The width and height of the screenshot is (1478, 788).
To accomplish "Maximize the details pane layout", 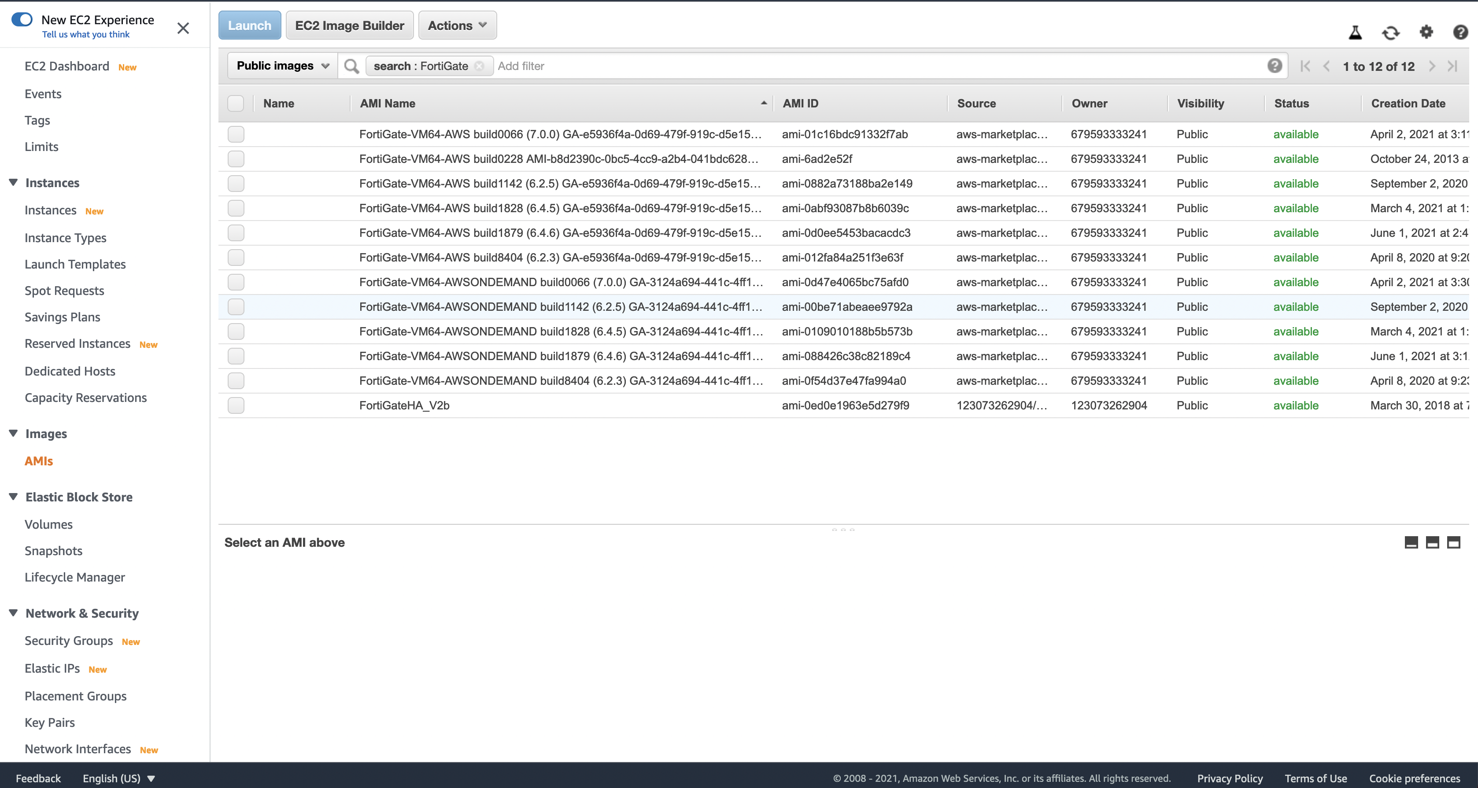I will [1453, 542].
